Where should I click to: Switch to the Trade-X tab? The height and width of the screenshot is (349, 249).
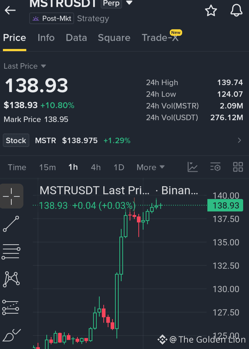point(160,38)
